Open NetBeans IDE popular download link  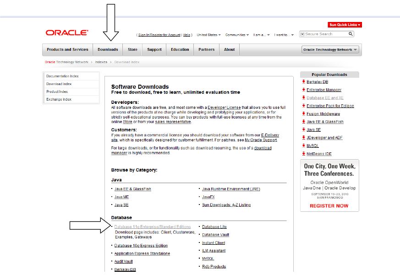point(319,154)
